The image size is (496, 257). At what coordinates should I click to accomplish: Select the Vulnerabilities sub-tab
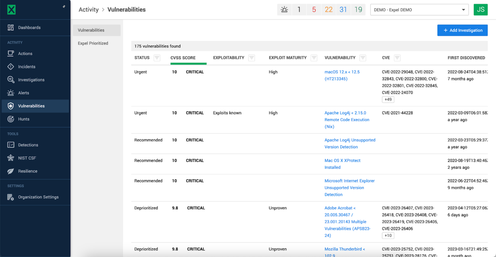tap(91, 30)
